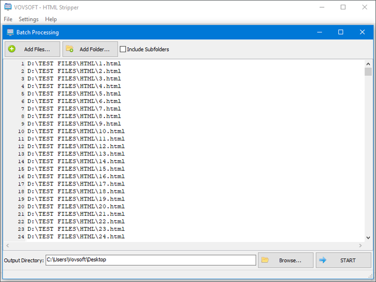Click the Batch Processing title icon
This screenshot has height=282, width=376.
(10, 32)
